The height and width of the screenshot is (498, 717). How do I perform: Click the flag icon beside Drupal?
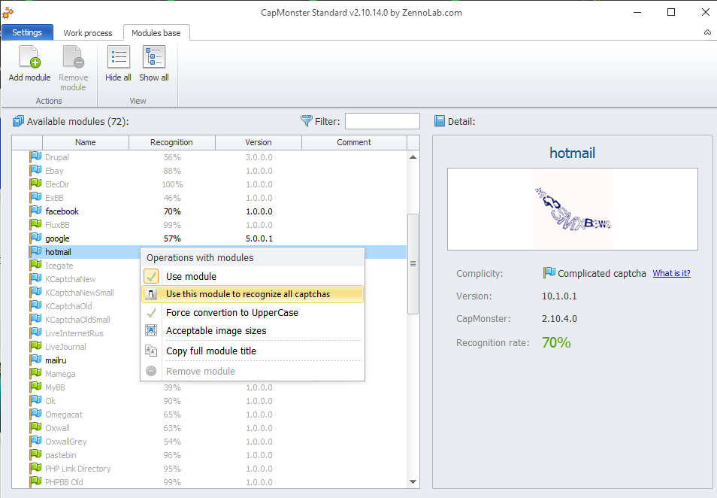tap(35, 157)
